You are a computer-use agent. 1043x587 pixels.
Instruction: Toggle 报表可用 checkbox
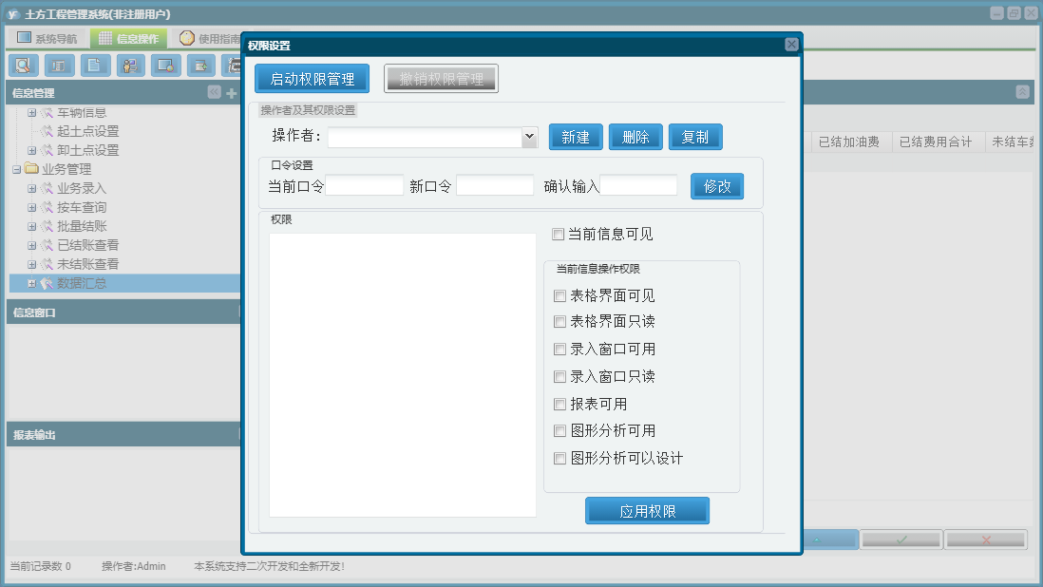(560, 405)
